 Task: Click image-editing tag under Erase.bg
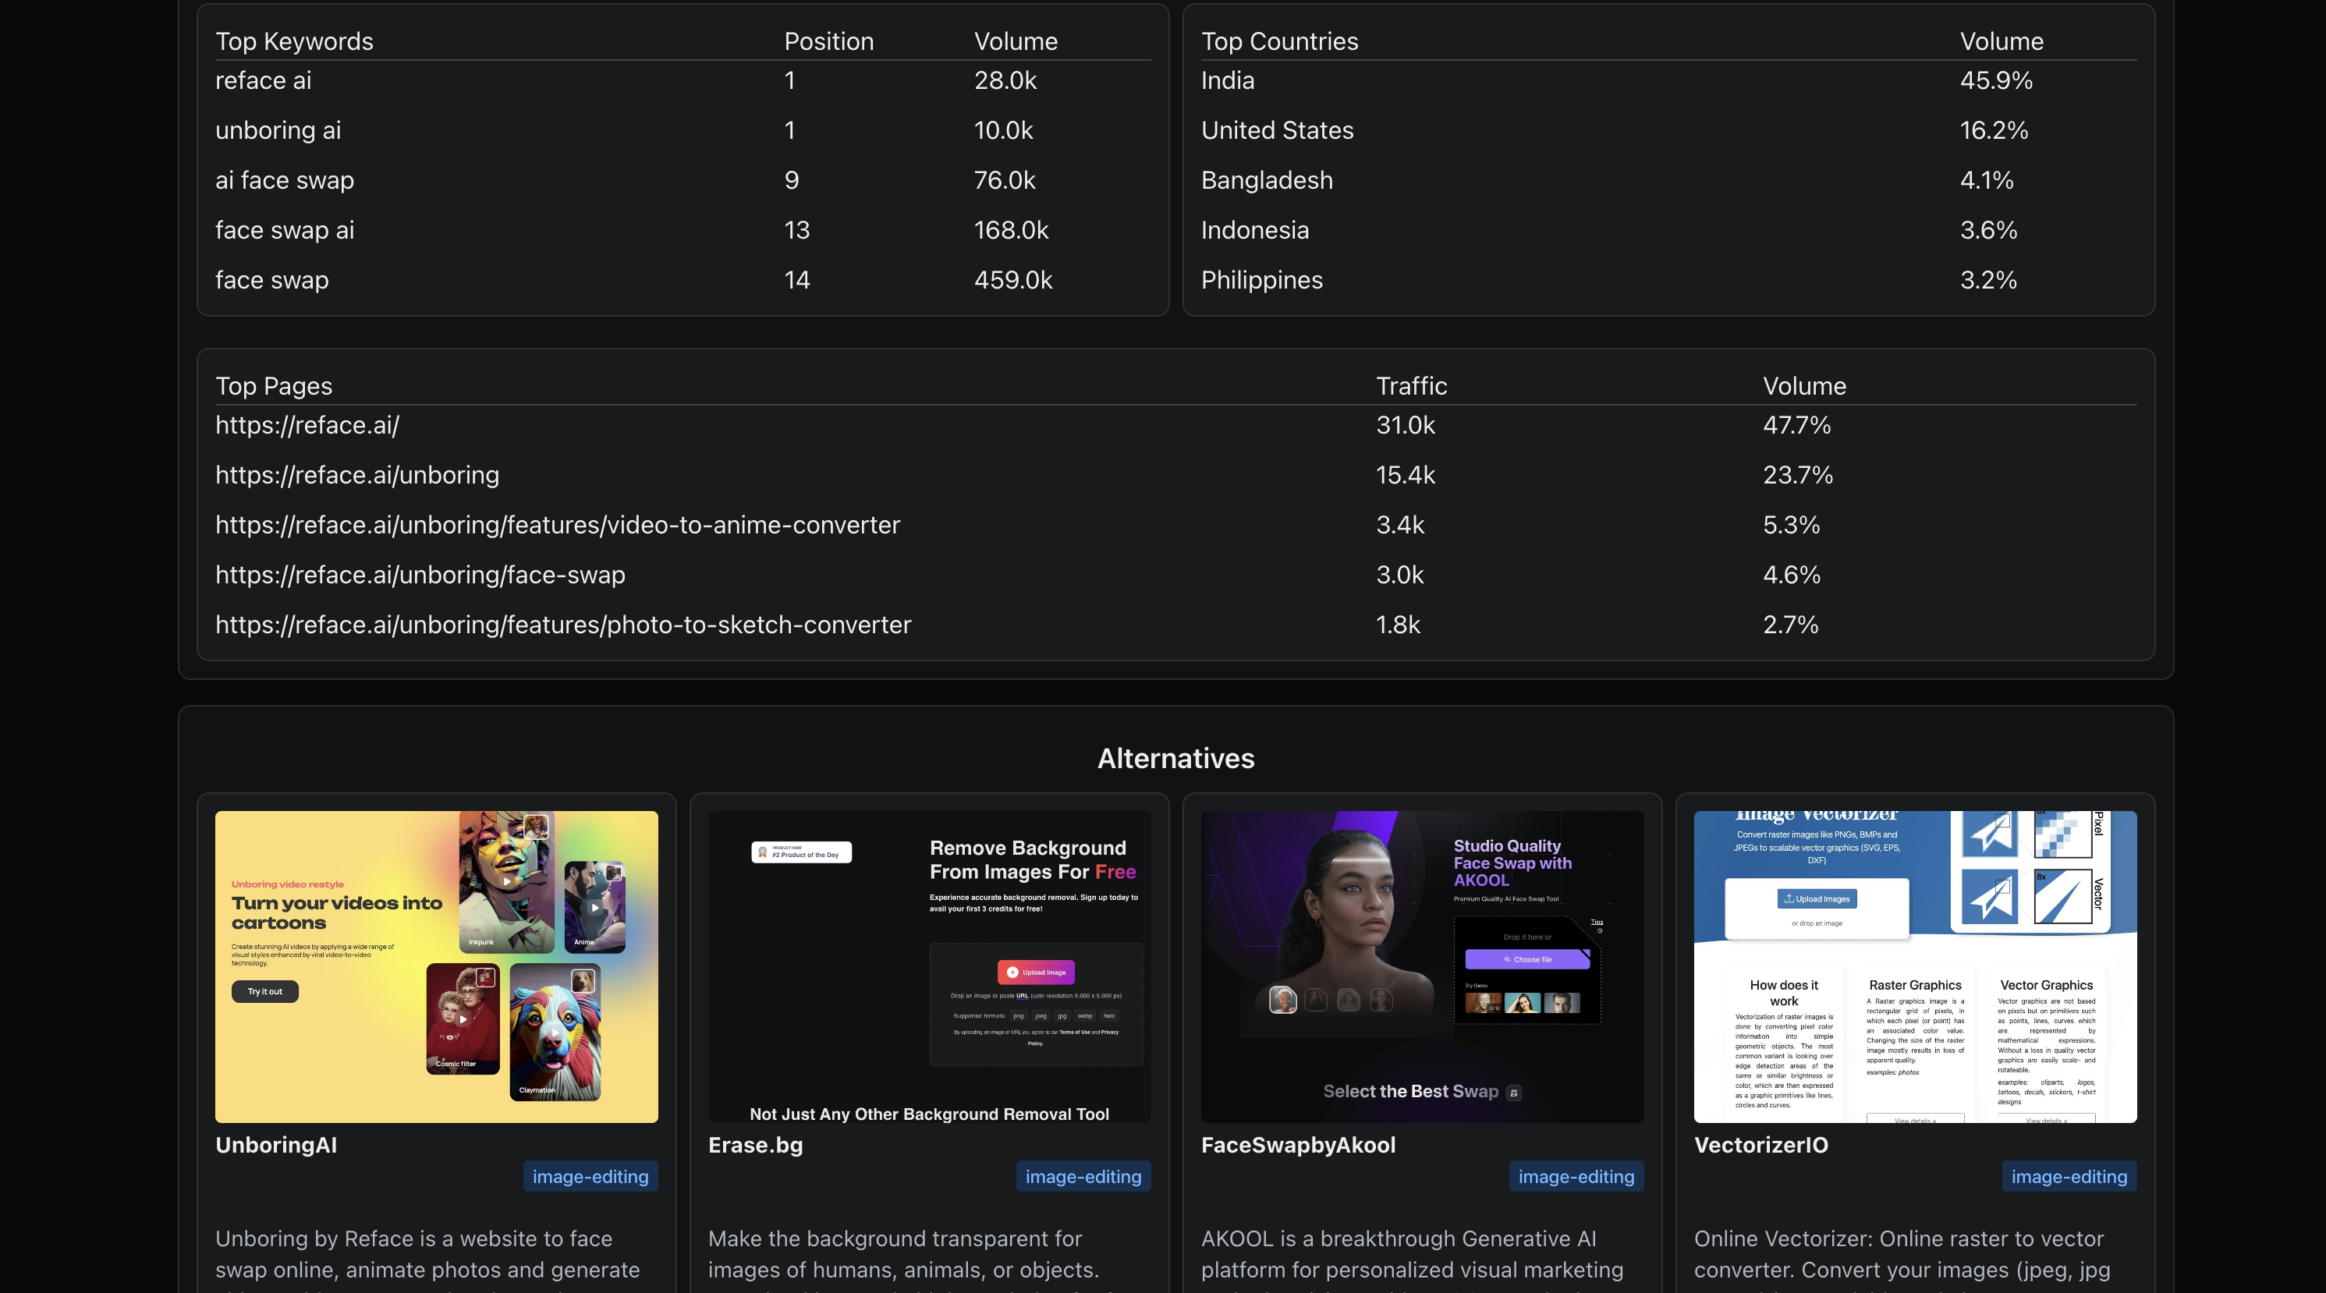point(1083,1177)
